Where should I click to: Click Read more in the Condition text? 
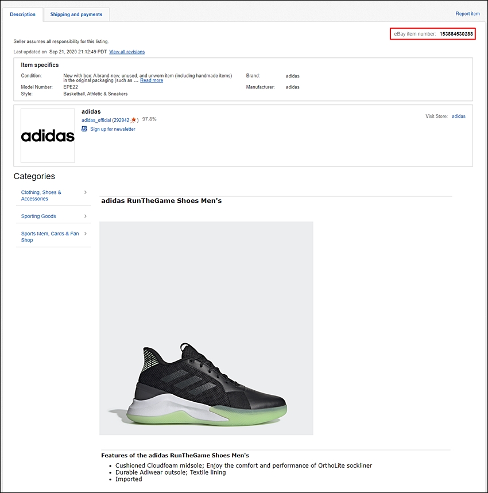click(152, 80)
